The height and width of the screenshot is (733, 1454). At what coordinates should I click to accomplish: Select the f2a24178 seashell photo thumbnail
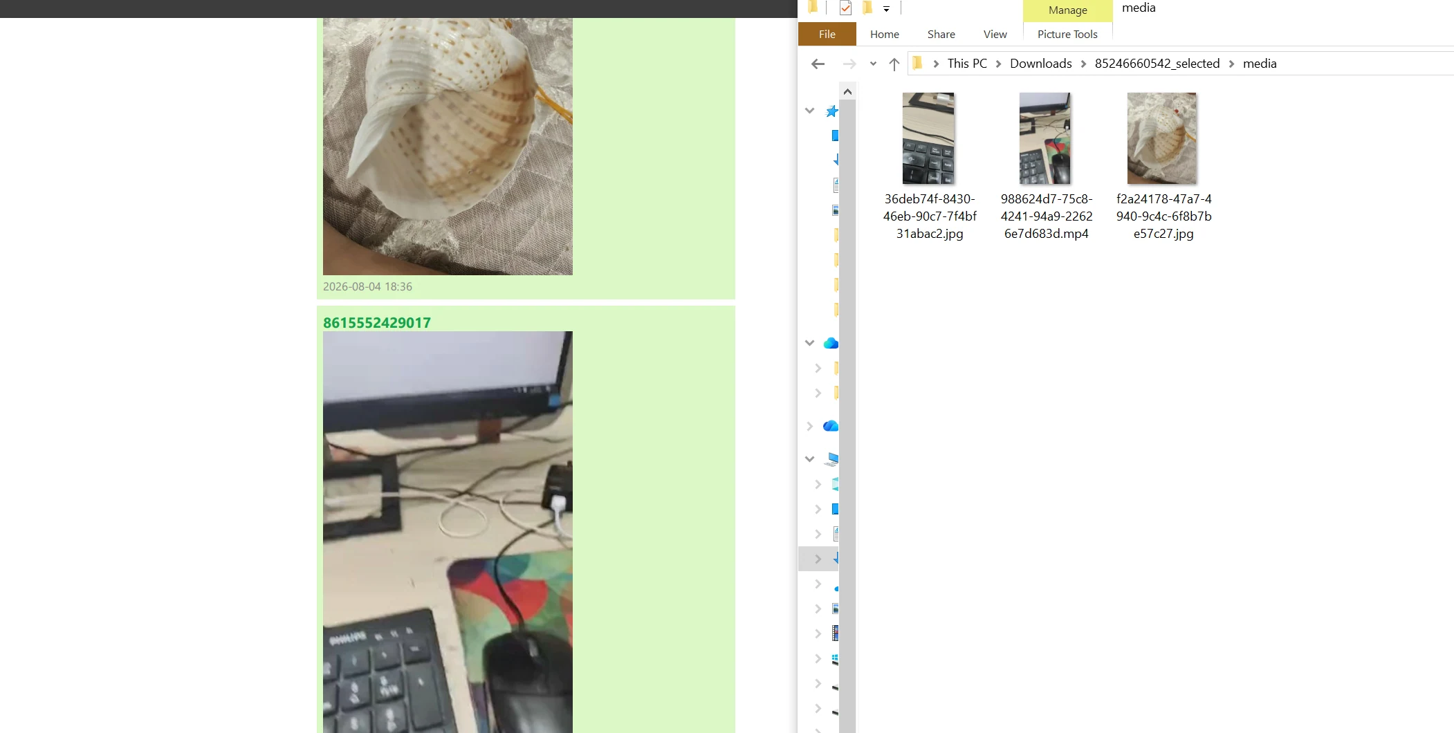[1162, 138]
